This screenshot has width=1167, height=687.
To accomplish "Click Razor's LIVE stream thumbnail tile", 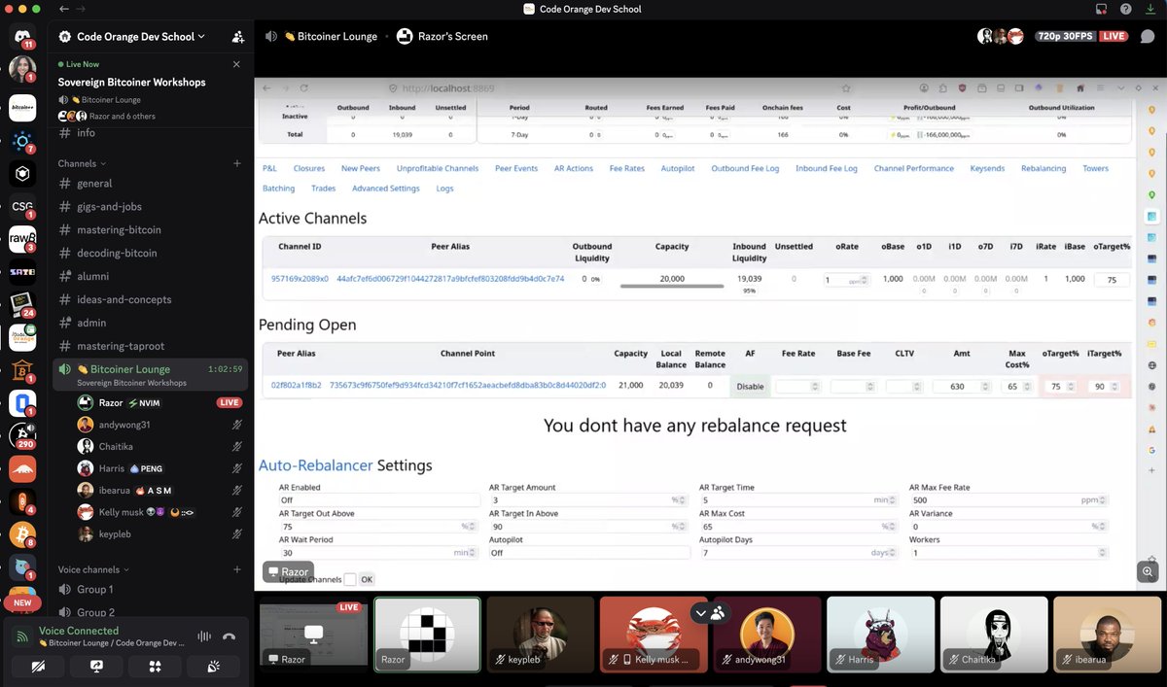I will coord(314,634).
